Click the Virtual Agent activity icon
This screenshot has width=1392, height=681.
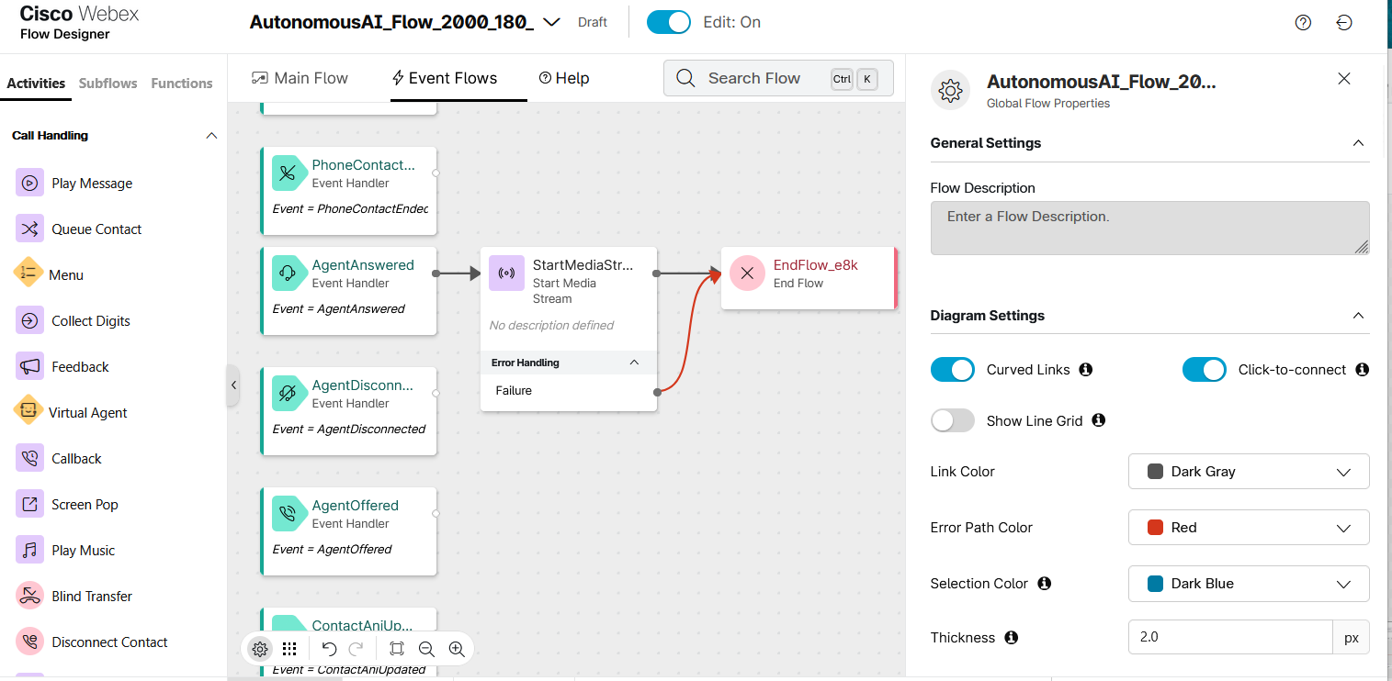[x=28, y=410]
